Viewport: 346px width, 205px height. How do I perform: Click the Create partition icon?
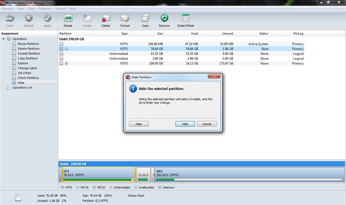pyautogui.click(x=87, y=18)
